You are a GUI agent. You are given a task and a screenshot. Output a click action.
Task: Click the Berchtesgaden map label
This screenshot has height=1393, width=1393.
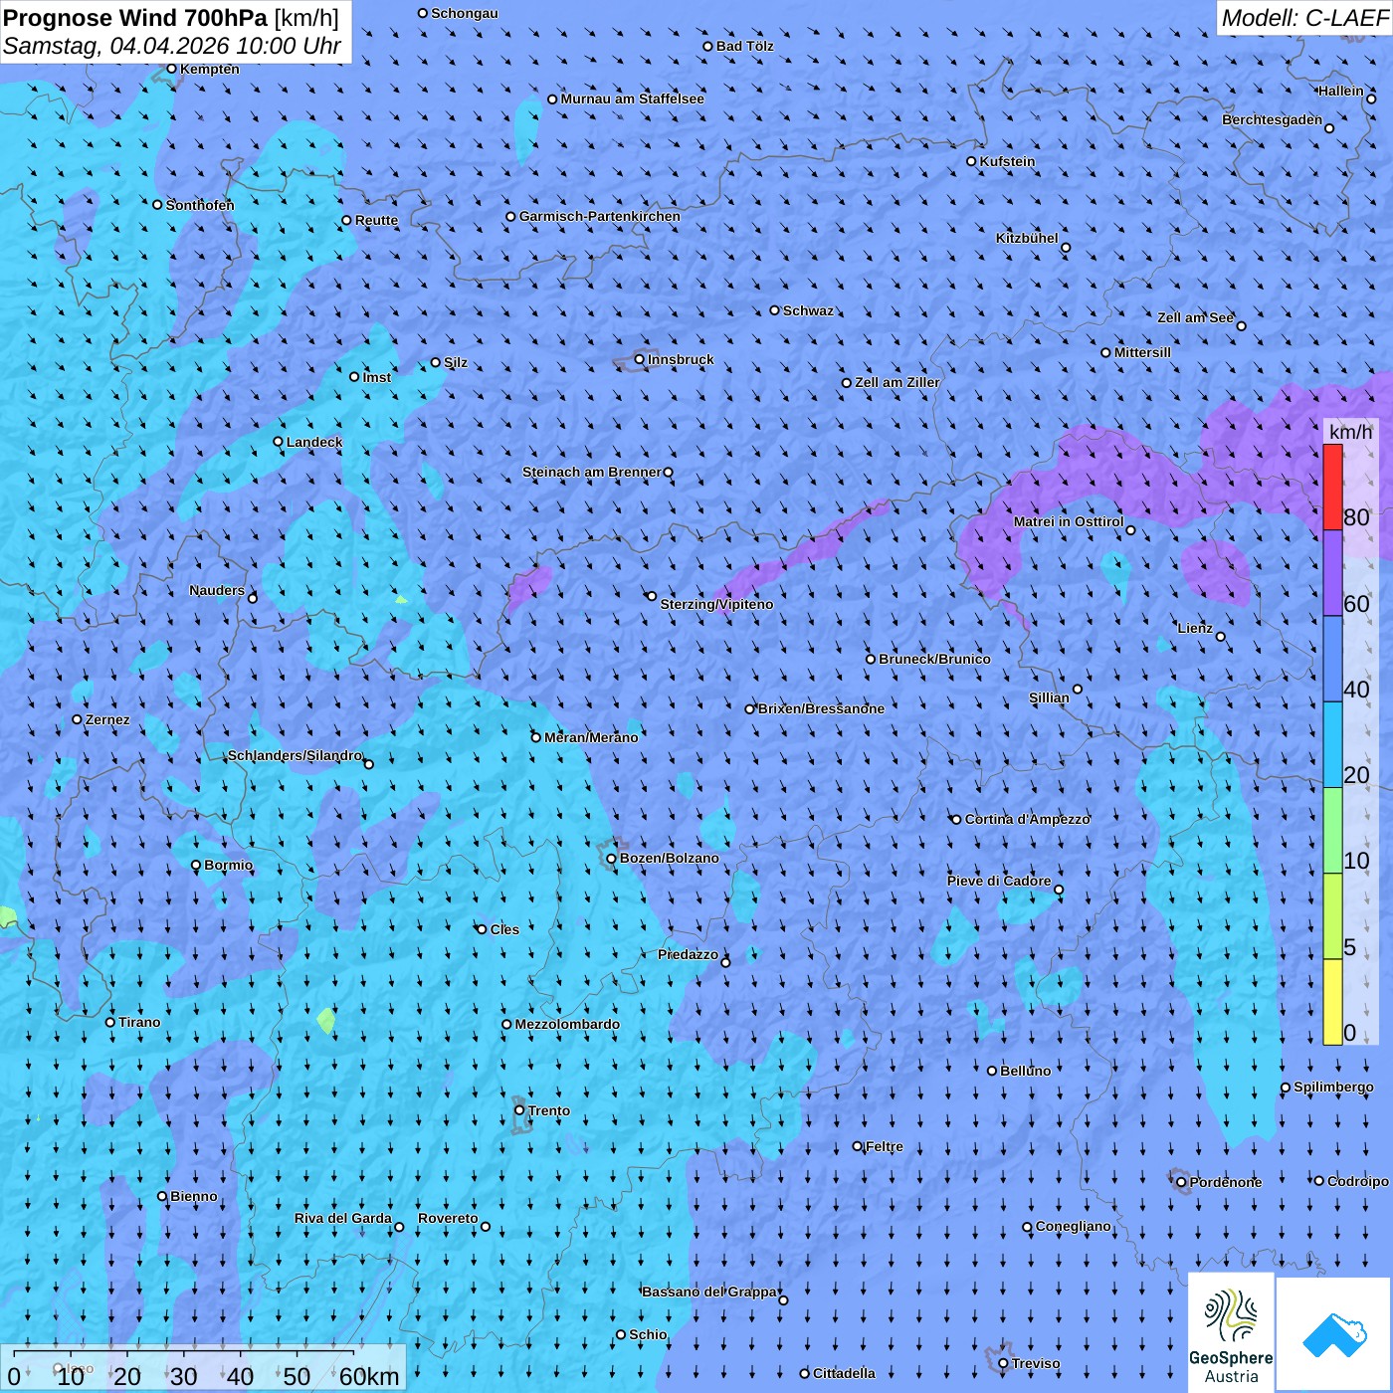click(x=1272, y=119)
